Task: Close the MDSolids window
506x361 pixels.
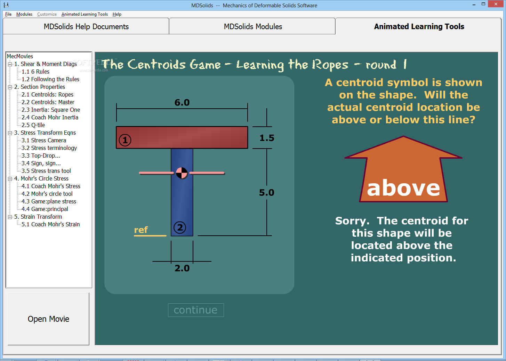Action: [x=496, y=4]
